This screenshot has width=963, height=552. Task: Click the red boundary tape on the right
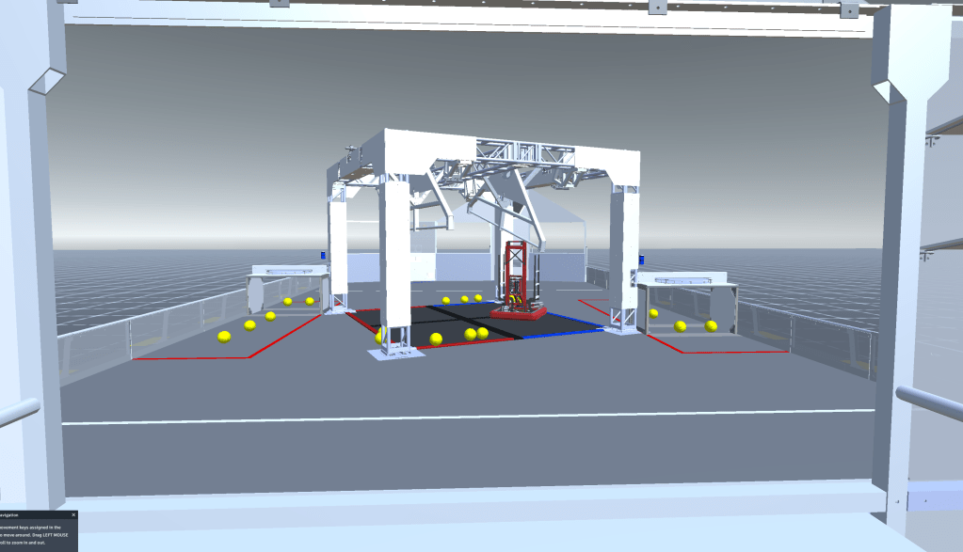click(734, 353)
